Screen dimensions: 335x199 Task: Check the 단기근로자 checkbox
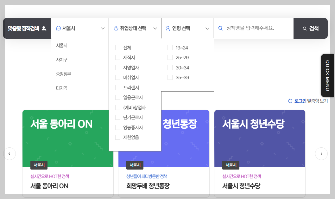click(x=118, y=117)
